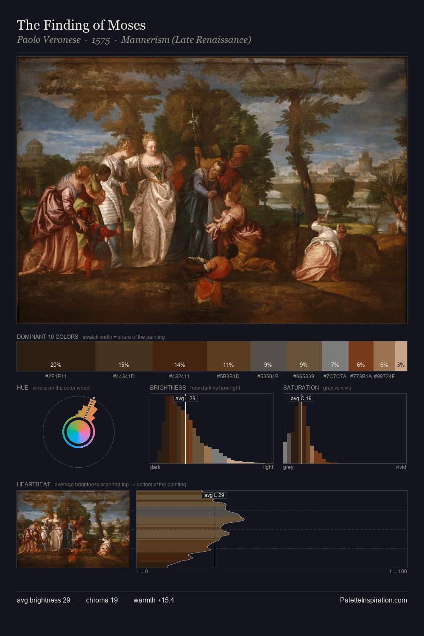
Task: Click 'avg C 19' label in saturation chart
Action: [x=301, y=399]
